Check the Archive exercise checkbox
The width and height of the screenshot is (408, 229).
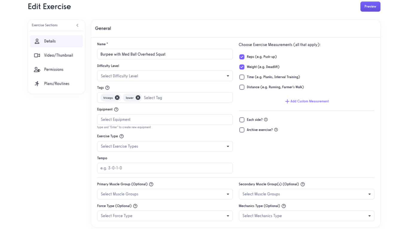tap(242, 130)
